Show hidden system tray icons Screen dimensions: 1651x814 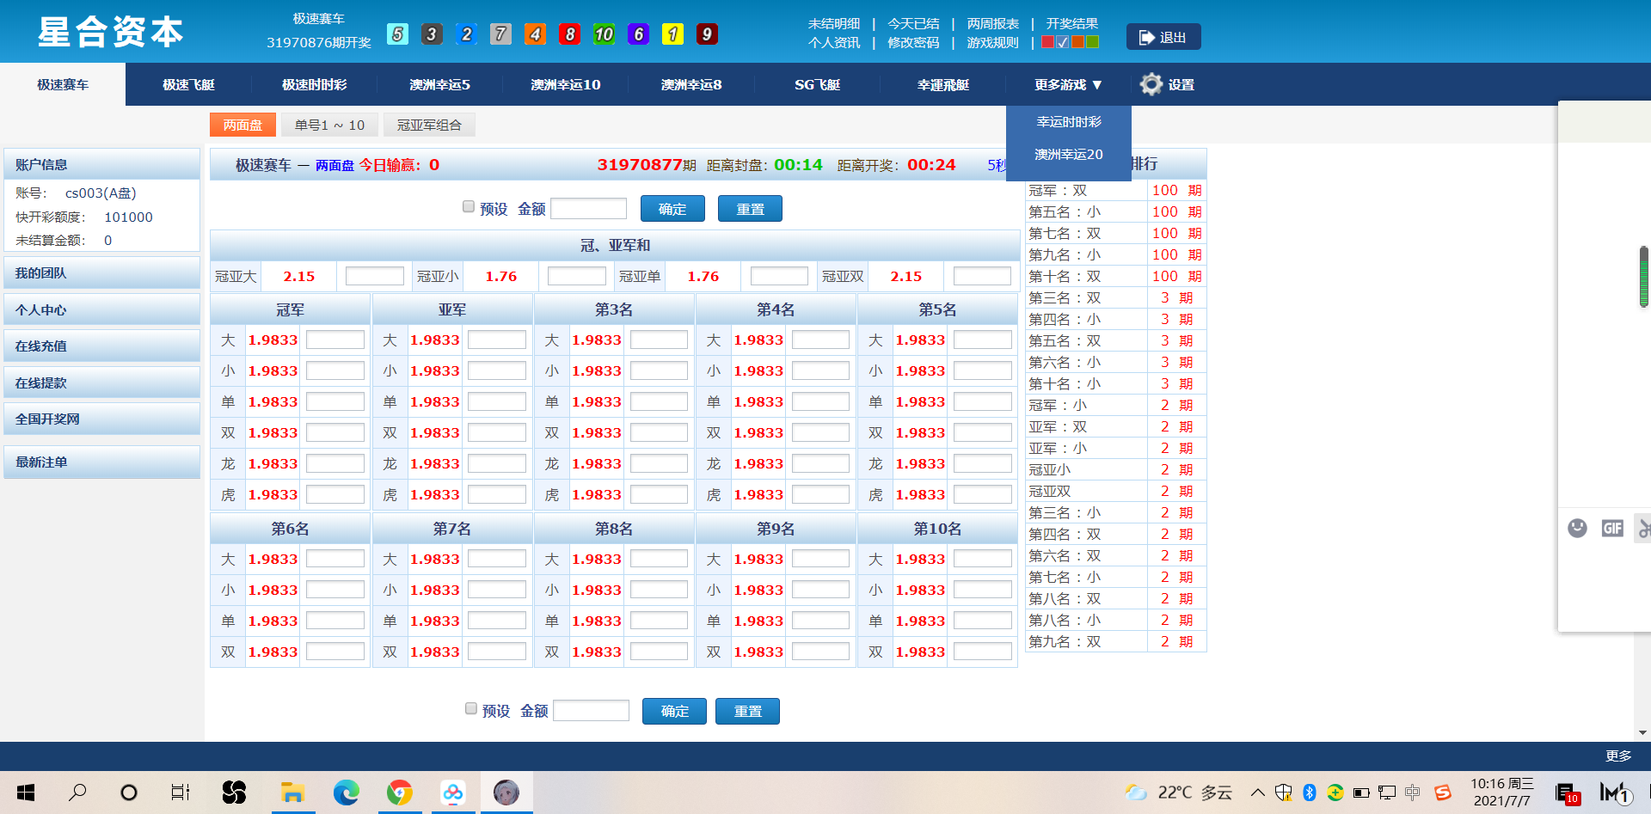coord(1257,792)
